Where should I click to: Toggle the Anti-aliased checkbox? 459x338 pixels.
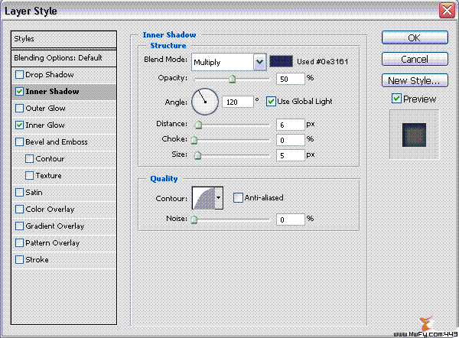[x=238, y=197]
